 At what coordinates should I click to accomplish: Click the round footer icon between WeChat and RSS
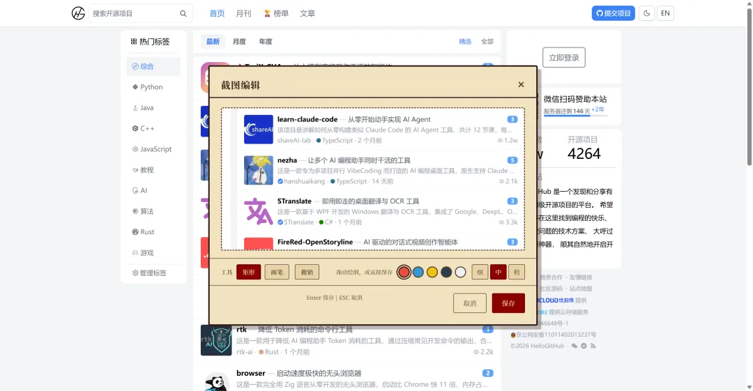pyautogui.click(x=584, y=346)
